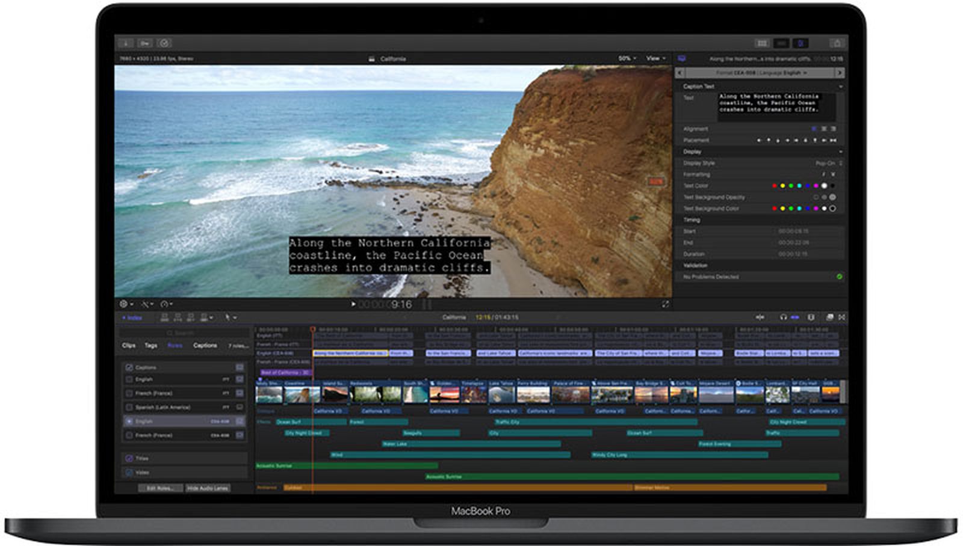Screen dimensions: 963x546
Task: Click Hide Audio Lanes button
Action: [208, 488]
